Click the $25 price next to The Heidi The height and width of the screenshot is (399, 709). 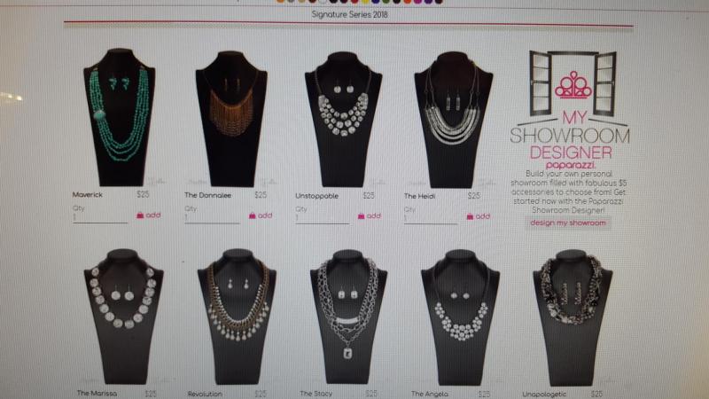474,195
